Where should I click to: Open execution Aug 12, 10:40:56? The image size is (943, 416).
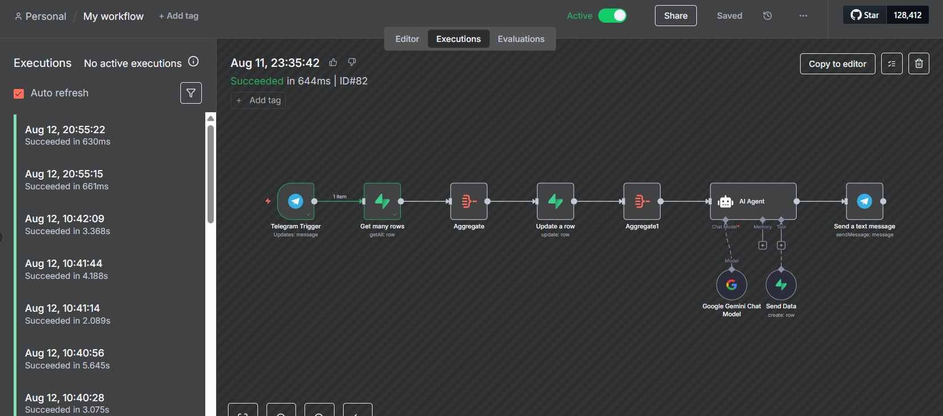[x=111, y=359]
